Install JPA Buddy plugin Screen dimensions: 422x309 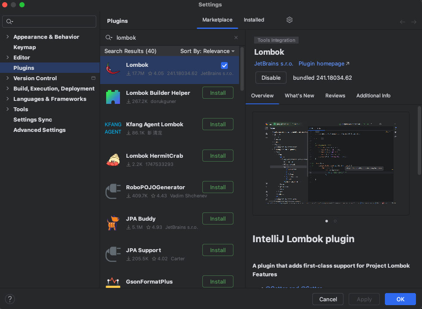click(218, 219)
